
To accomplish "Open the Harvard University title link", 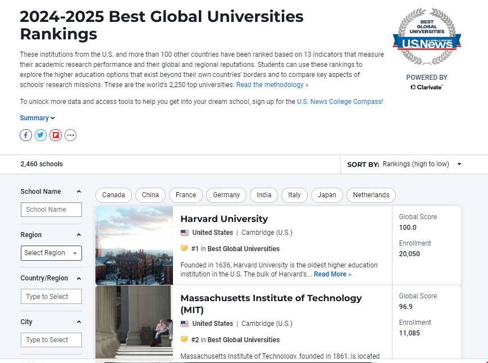I will 224,219.
